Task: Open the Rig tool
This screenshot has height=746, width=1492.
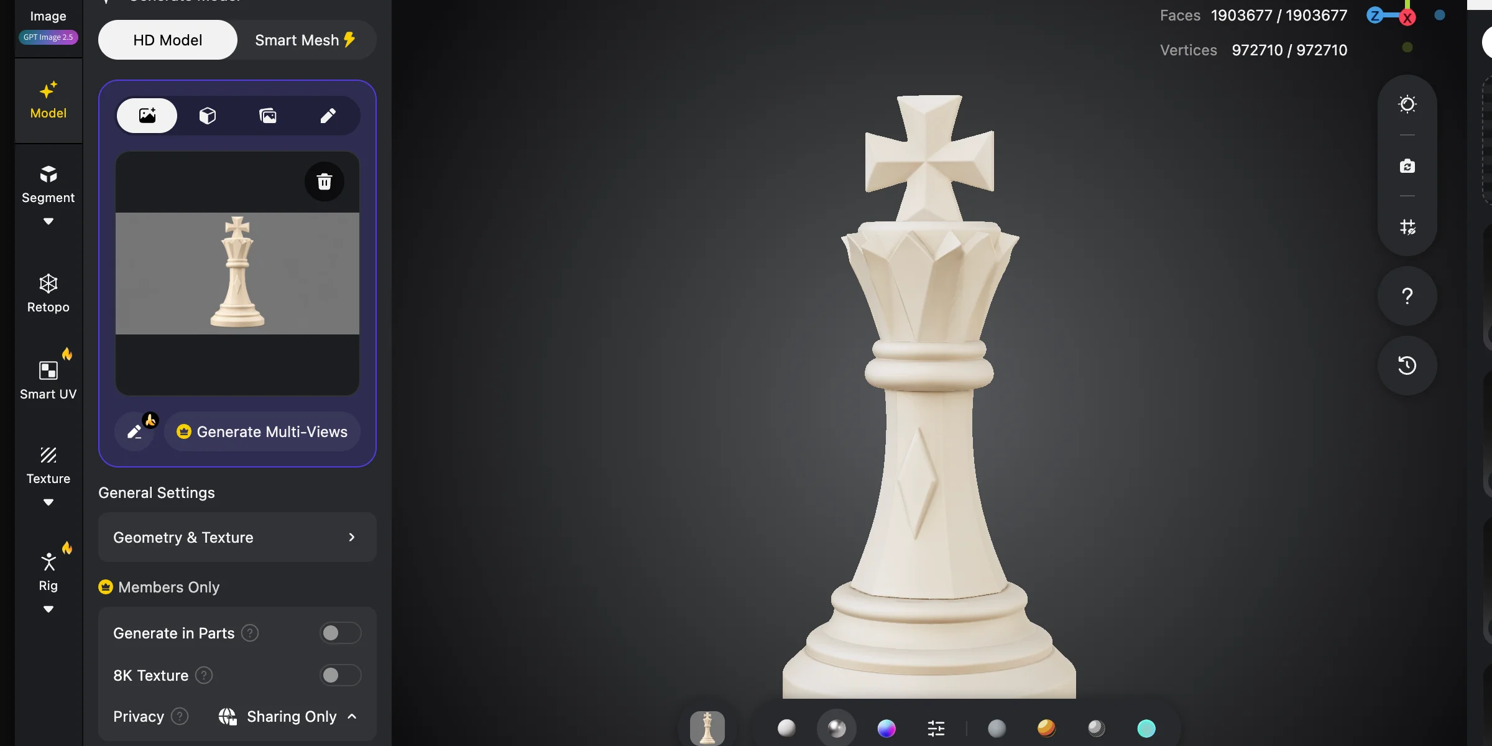Action: pyautogui.click(x=48, y=572)
